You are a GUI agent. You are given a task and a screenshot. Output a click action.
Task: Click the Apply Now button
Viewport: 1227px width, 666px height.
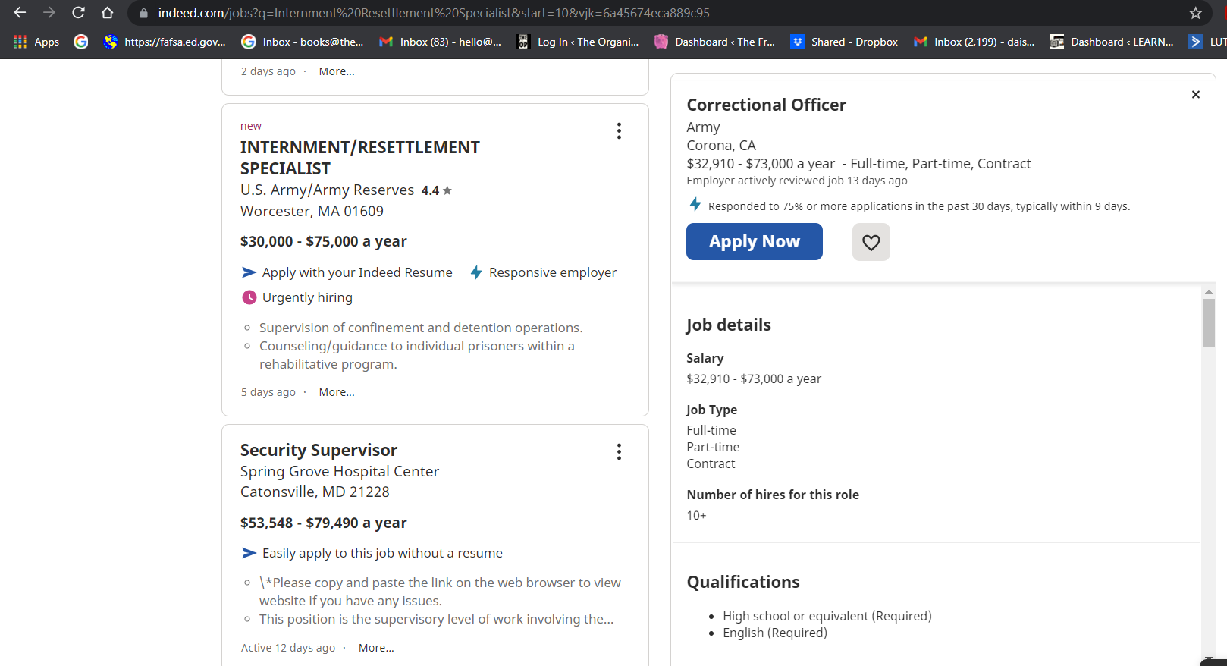(755, 241)
